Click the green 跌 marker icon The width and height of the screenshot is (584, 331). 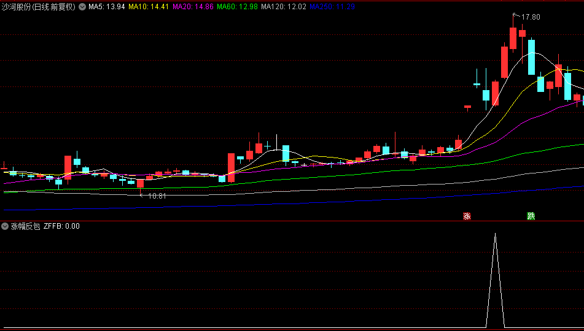[531, 216]
